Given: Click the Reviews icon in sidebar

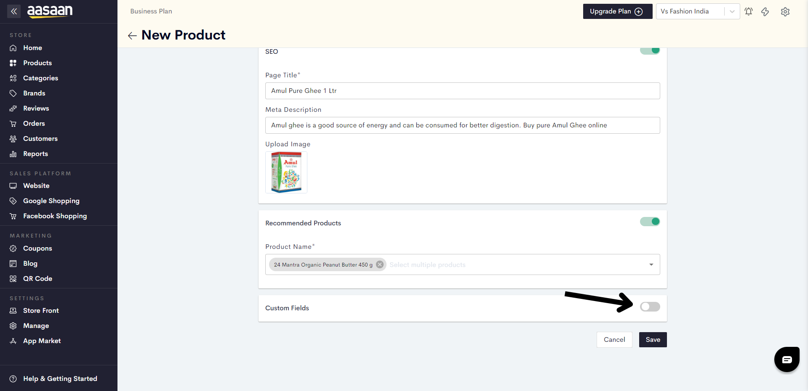Looking at the screenshot, I should click(x=13, y=108).
